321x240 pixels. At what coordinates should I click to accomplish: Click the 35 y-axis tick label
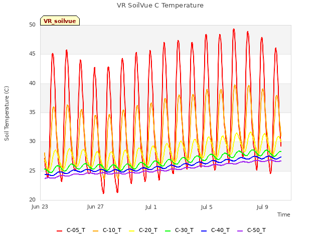coord(32,112)
